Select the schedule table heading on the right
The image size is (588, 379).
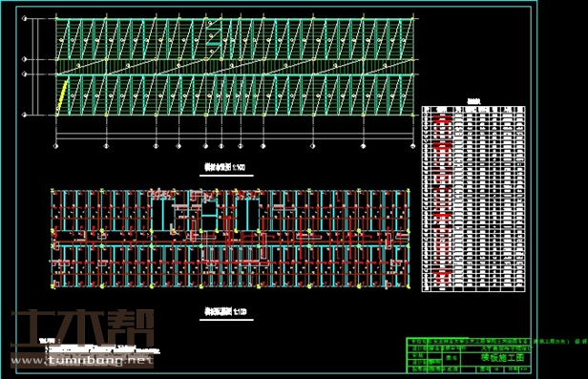point(473,101)
